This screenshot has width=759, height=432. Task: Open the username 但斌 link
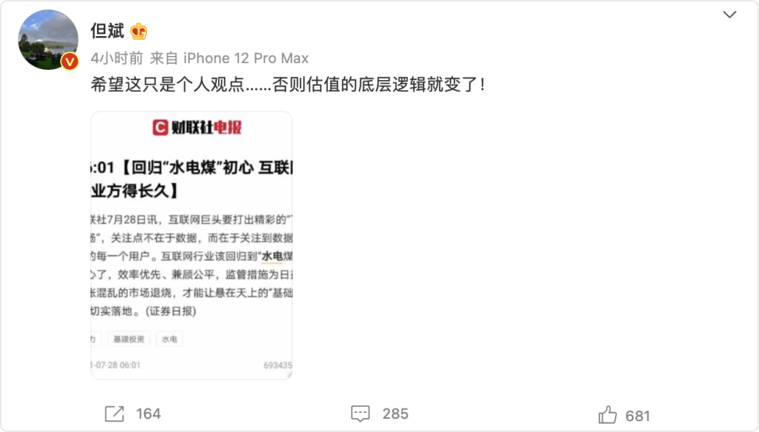pyautogui.click(x=108, y=31)
